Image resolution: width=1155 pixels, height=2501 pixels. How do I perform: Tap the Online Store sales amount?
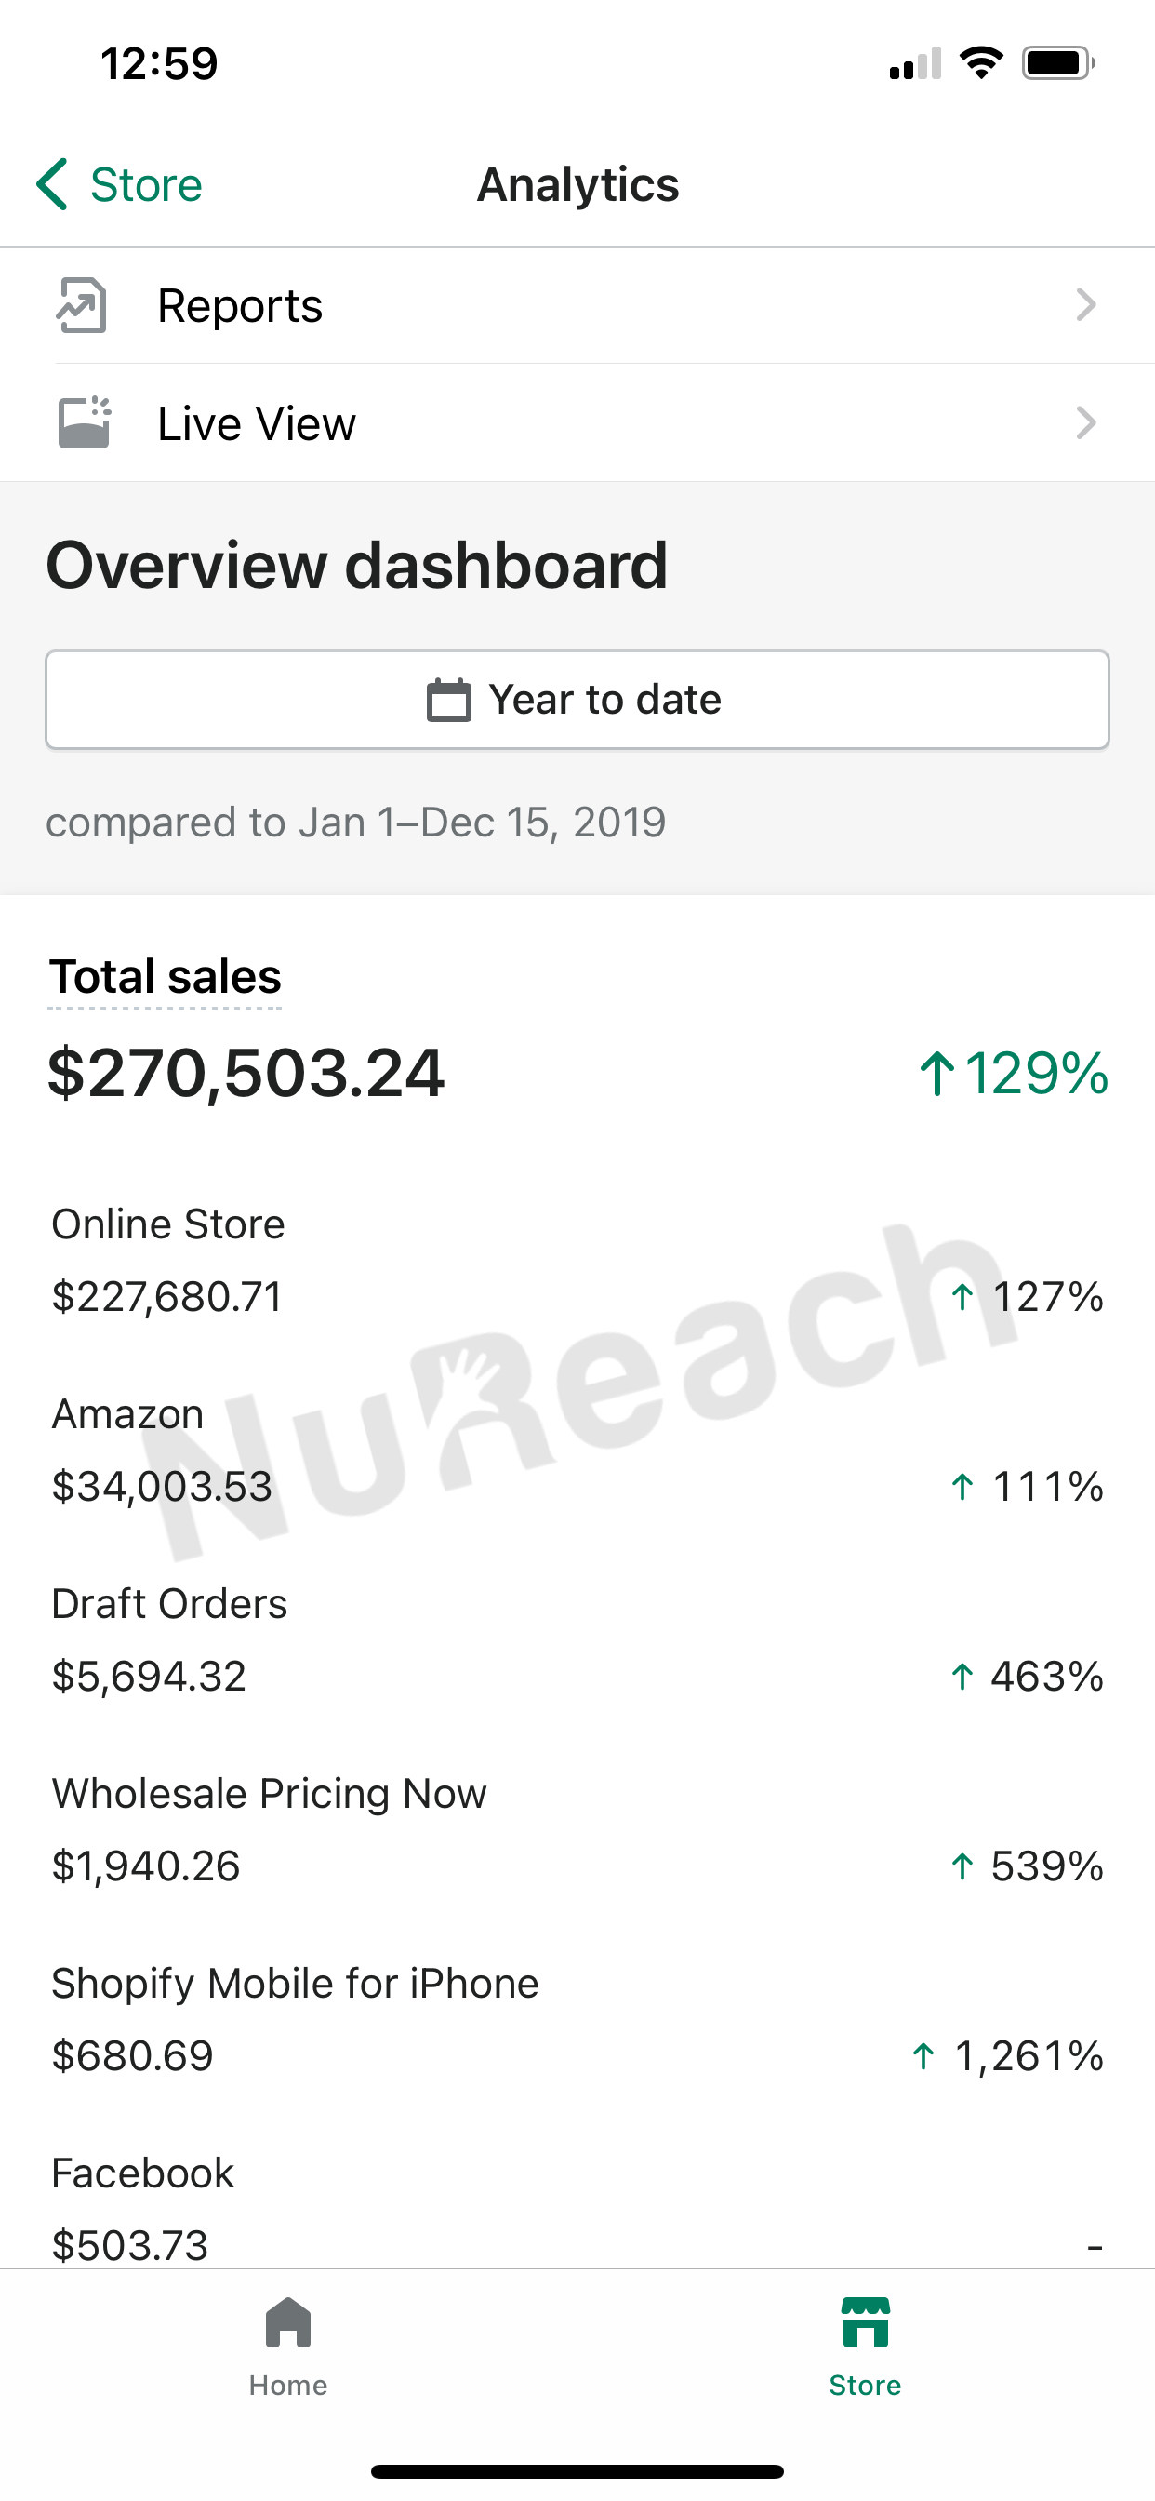tap(167, 1297)
